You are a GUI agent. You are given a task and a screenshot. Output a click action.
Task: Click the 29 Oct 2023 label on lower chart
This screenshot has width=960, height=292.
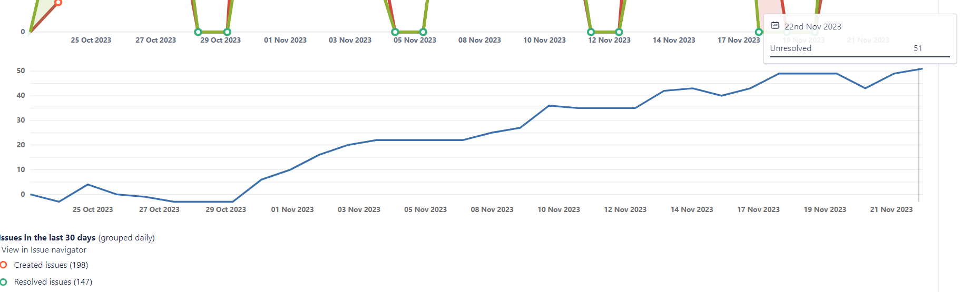(226, 209)
